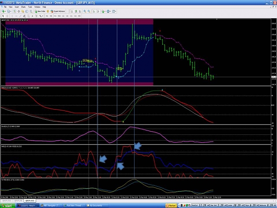Open the Indicators list icon

click(x=103, y=12)
